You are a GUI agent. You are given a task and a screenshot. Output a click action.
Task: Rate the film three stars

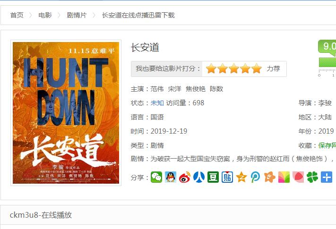[x=234, y=68]
